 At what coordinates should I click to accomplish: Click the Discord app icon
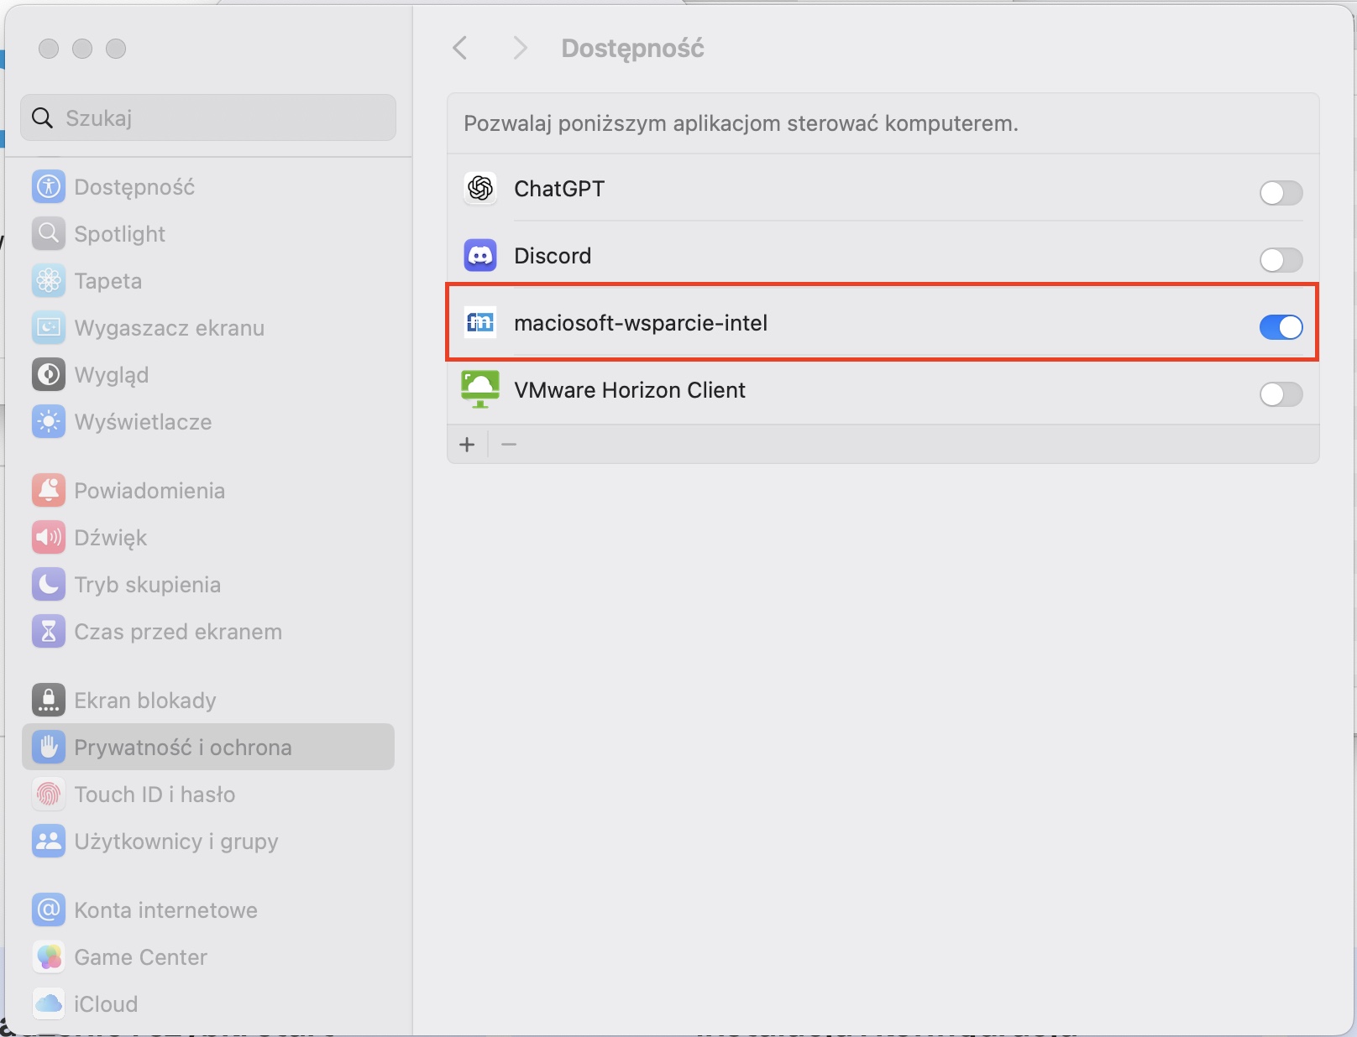[480, 256]
